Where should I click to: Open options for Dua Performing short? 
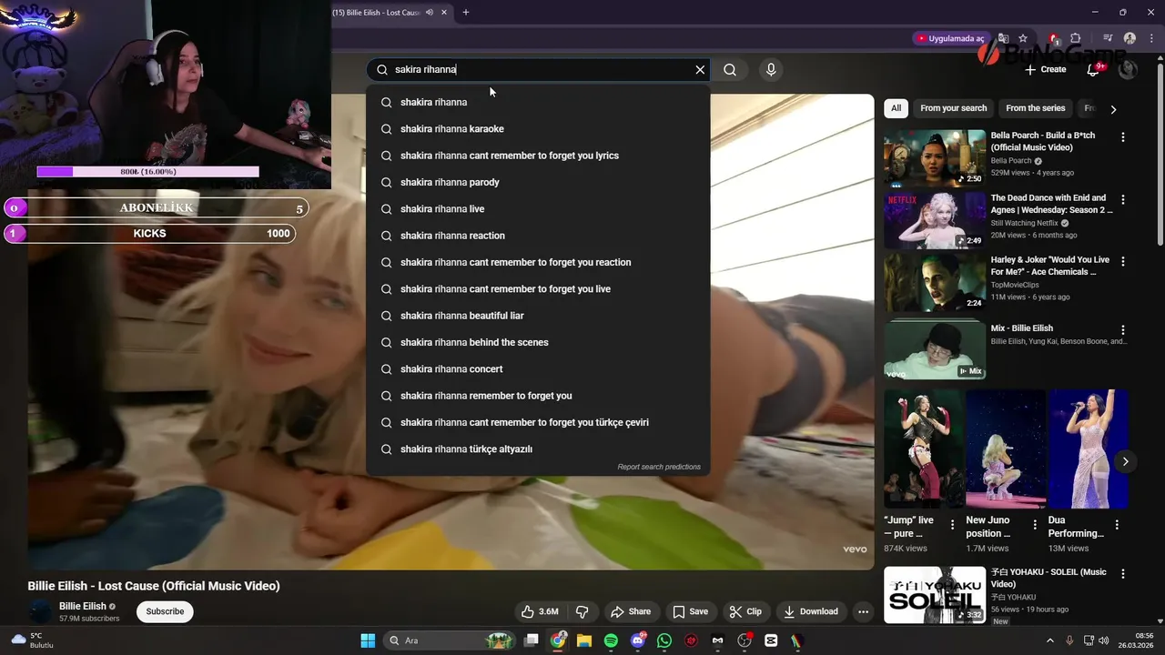point(1117,525)
